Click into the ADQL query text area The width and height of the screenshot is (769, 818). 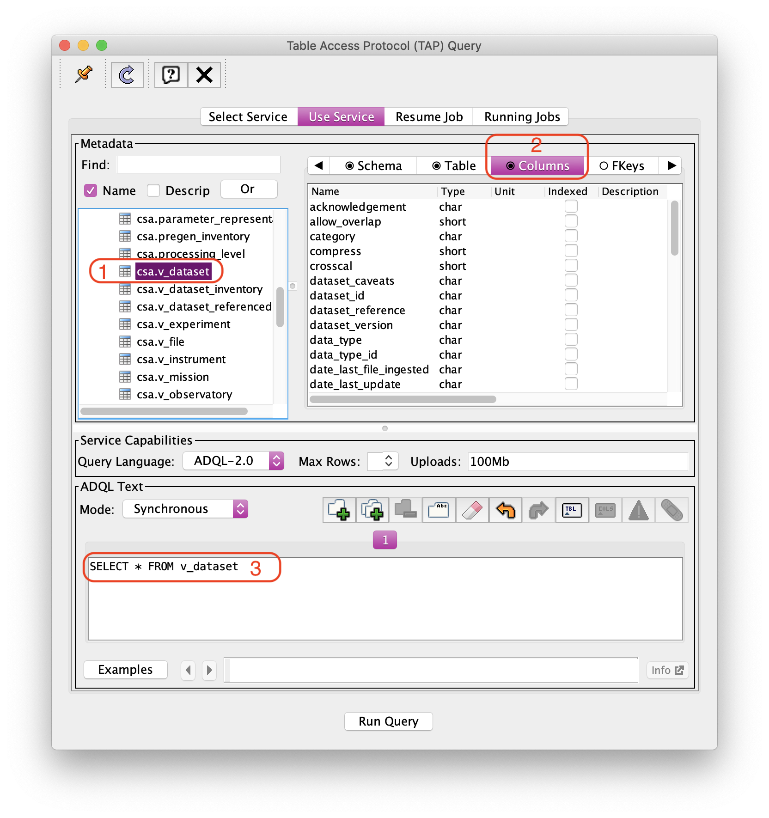[385, 599]
